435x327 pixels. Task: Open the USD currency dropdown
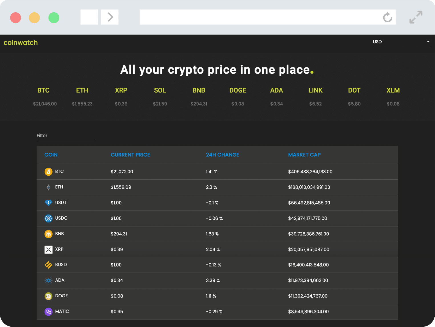(x=402, y=42)
